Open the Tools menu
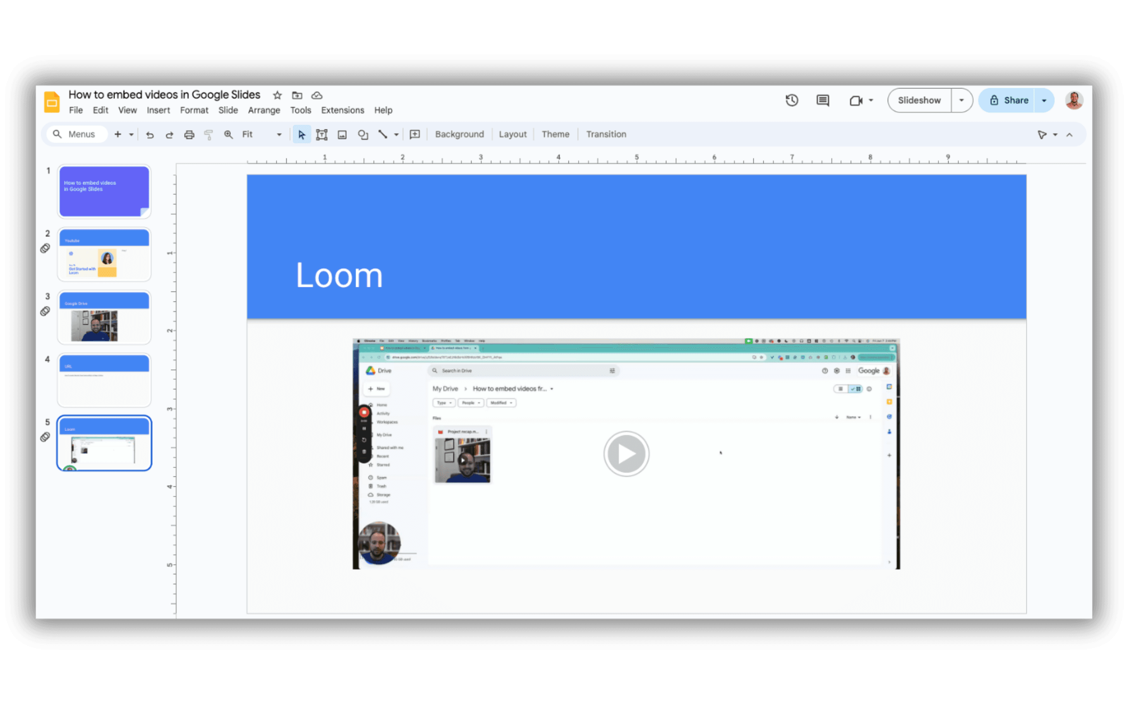Image resolution: width=1143 pixels, height=703 pixels. (x=301, y=110)
